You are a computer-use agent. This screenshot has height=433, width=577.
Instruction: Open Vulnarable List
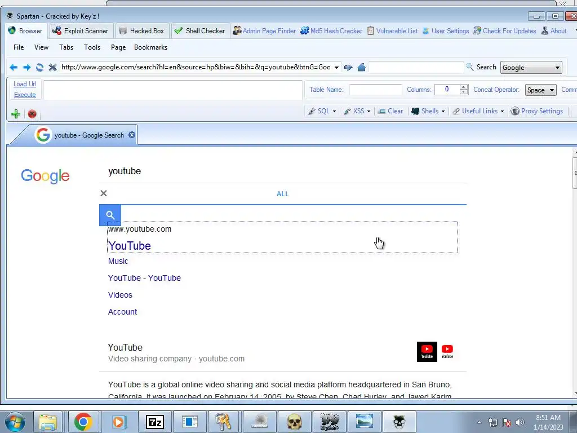pyautogui.click(x=393, y=31)
